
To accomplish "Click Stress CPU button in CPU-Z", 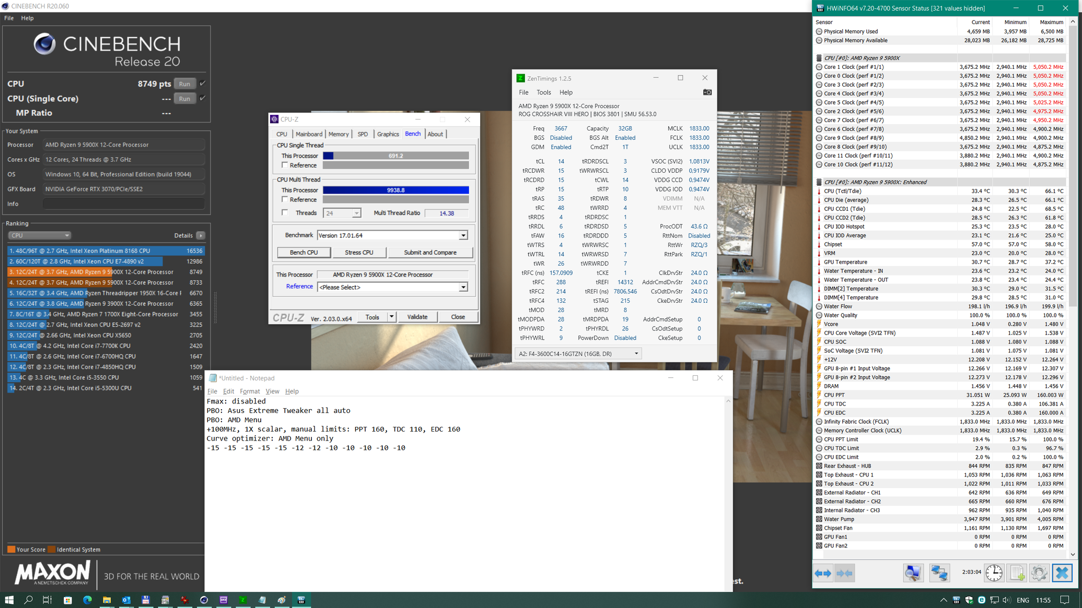I will pos(359,253).
